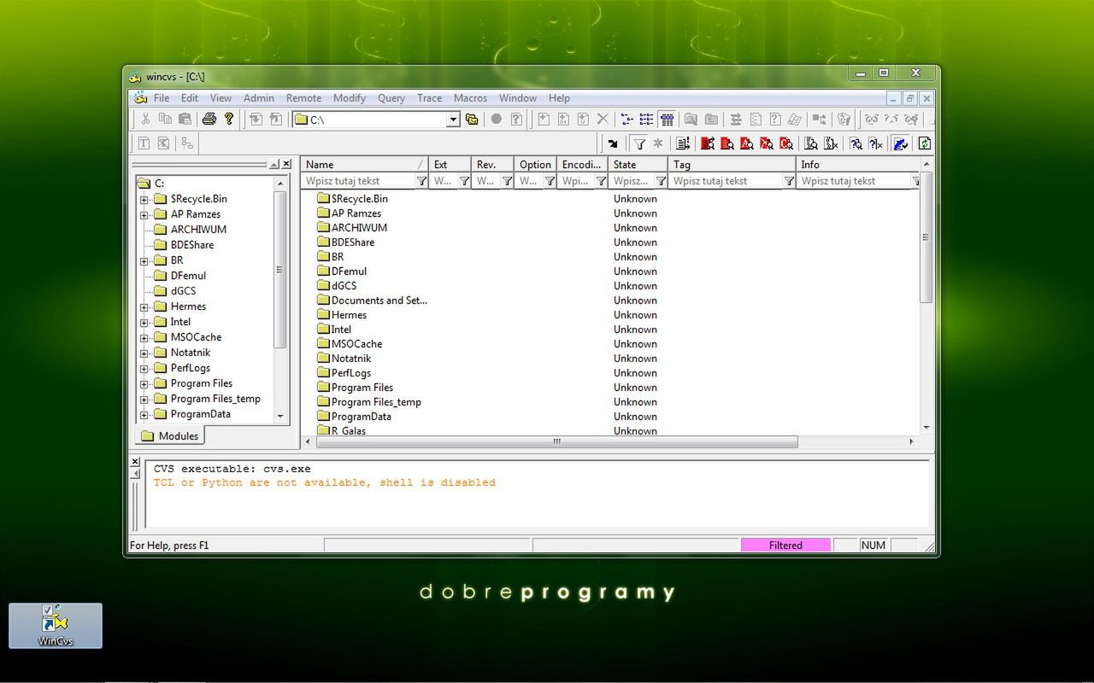This screenshot has height=683, width=1094.
Task: Click the browse location folder icon
Action: (x=471, y=120)
